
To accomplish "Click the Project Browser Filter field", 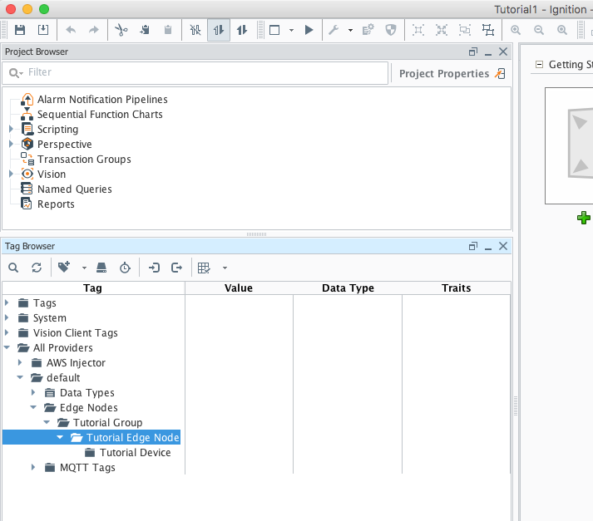I will pos(200,73).
